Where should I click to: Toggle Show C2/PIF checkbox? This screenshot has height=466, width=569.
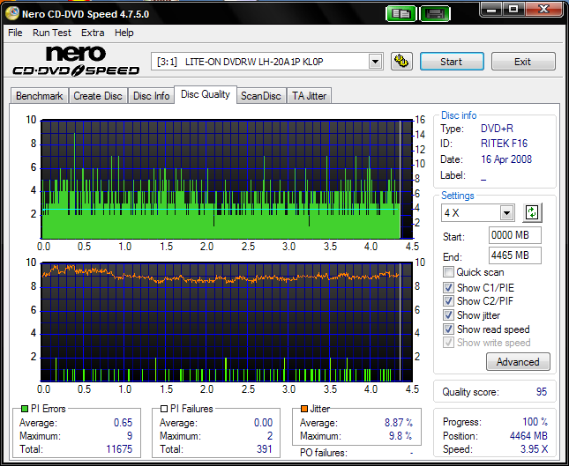[x=448, y=301]
